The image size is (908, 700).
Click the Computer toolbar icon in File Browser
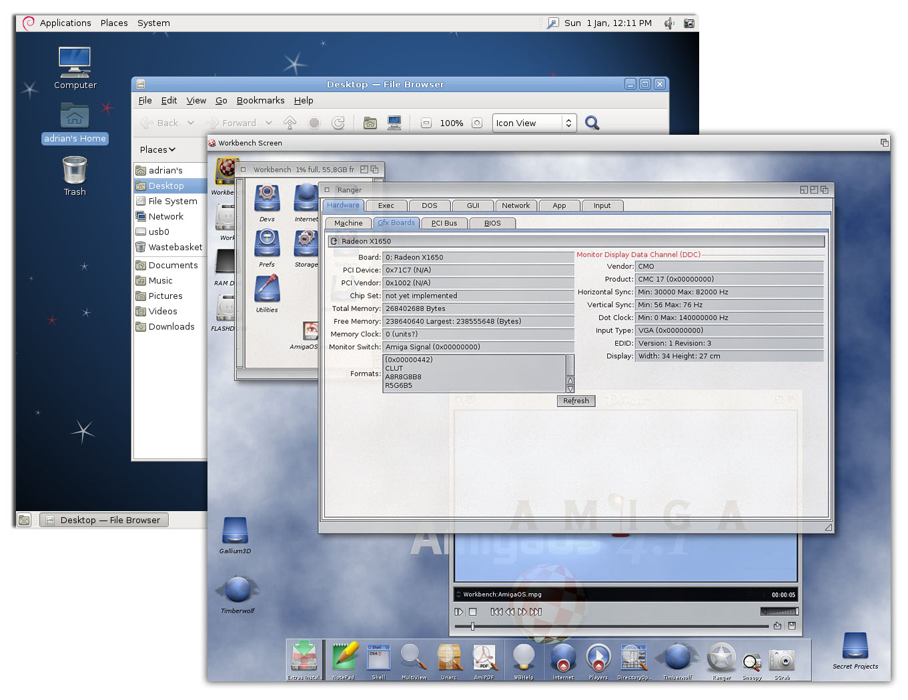click(394, 123)
